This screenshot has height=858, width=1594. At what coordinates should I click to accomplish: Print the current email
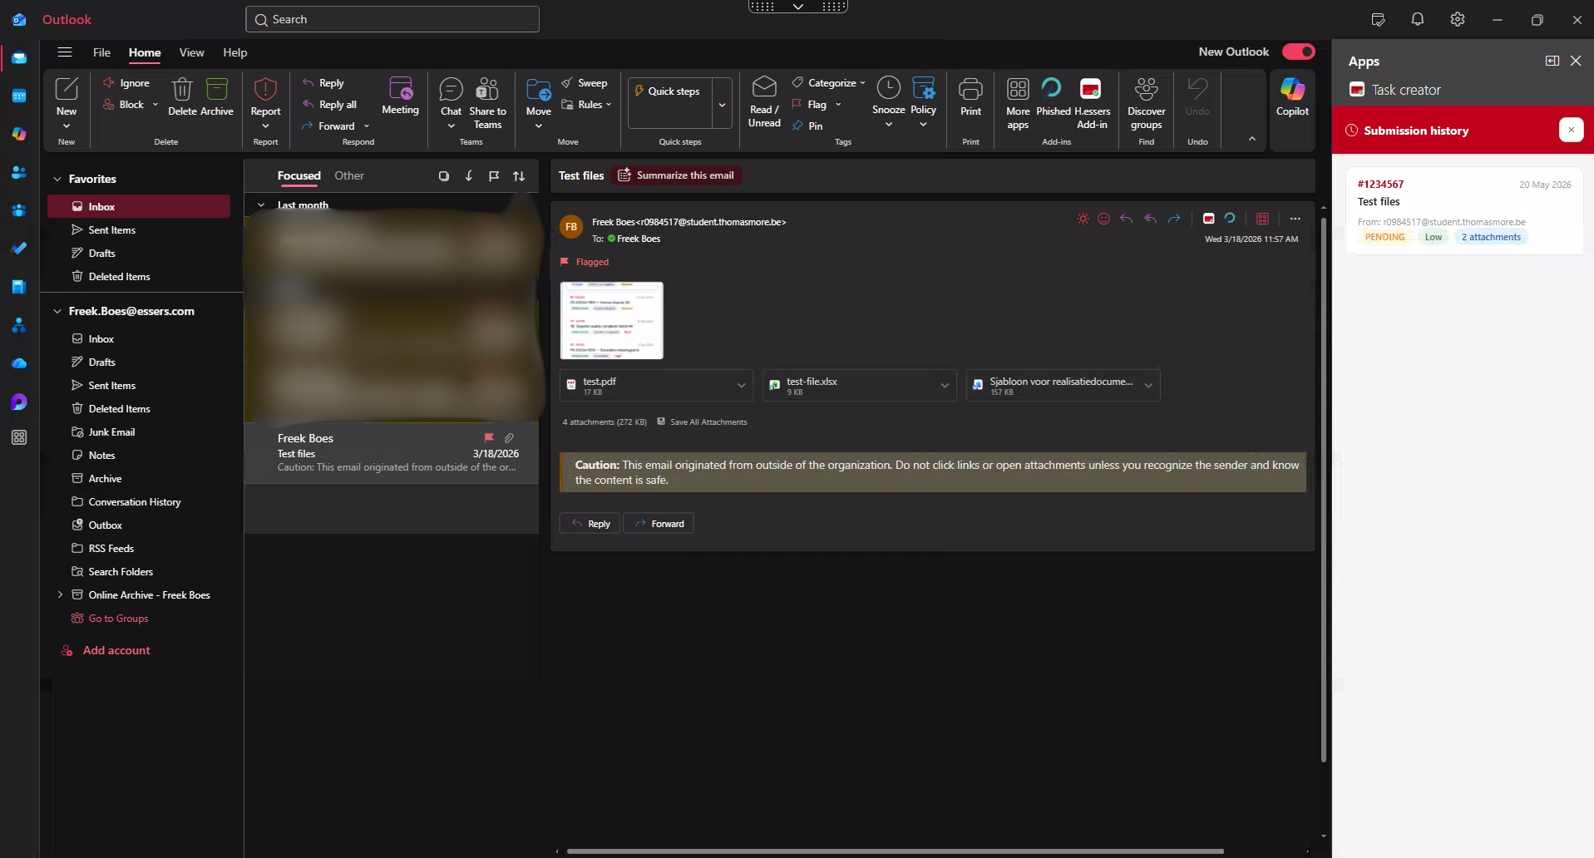click(x=970, y=96)
